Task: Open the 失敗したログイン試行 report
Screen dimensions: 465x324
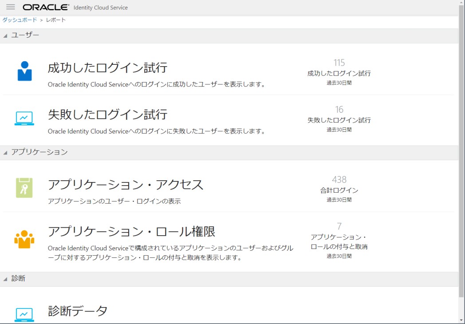Action: tap(107, 115)
